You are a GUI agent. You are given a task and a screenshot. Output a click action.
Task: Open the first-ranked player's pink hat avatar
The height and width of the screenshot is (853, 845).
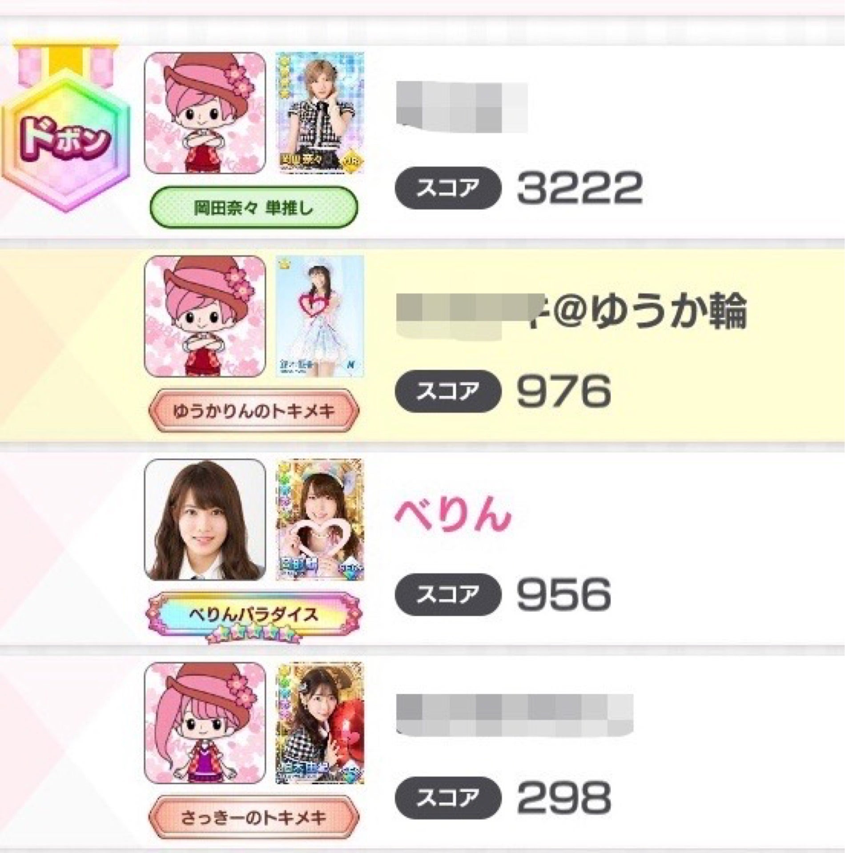[205, 113]
